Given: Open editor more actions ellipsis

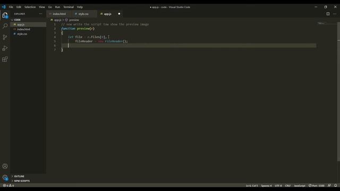Looking at the screenshot, I should (x=335, y=14).
